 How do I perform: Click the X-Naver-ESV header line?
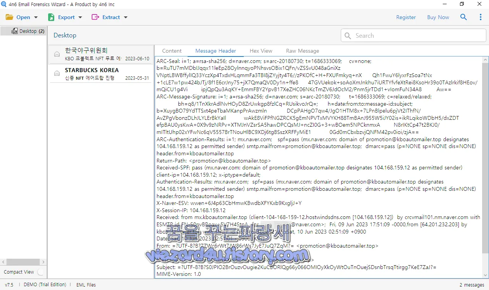coord(229,203)
